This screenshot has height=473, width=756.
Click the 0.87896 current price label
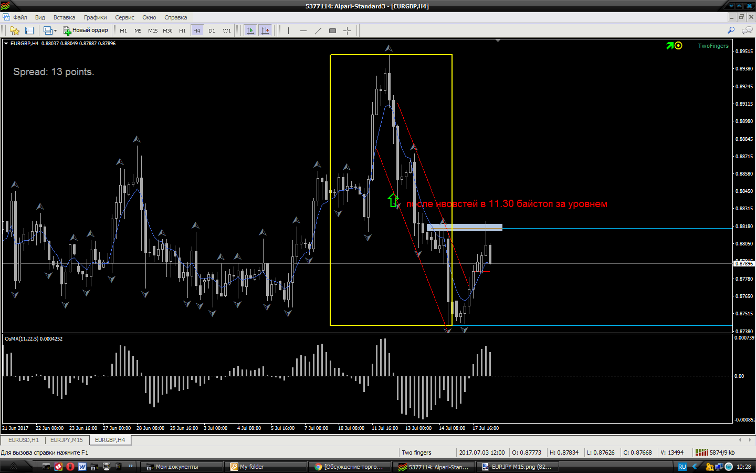pyautogui.click(x=744, y=264)
